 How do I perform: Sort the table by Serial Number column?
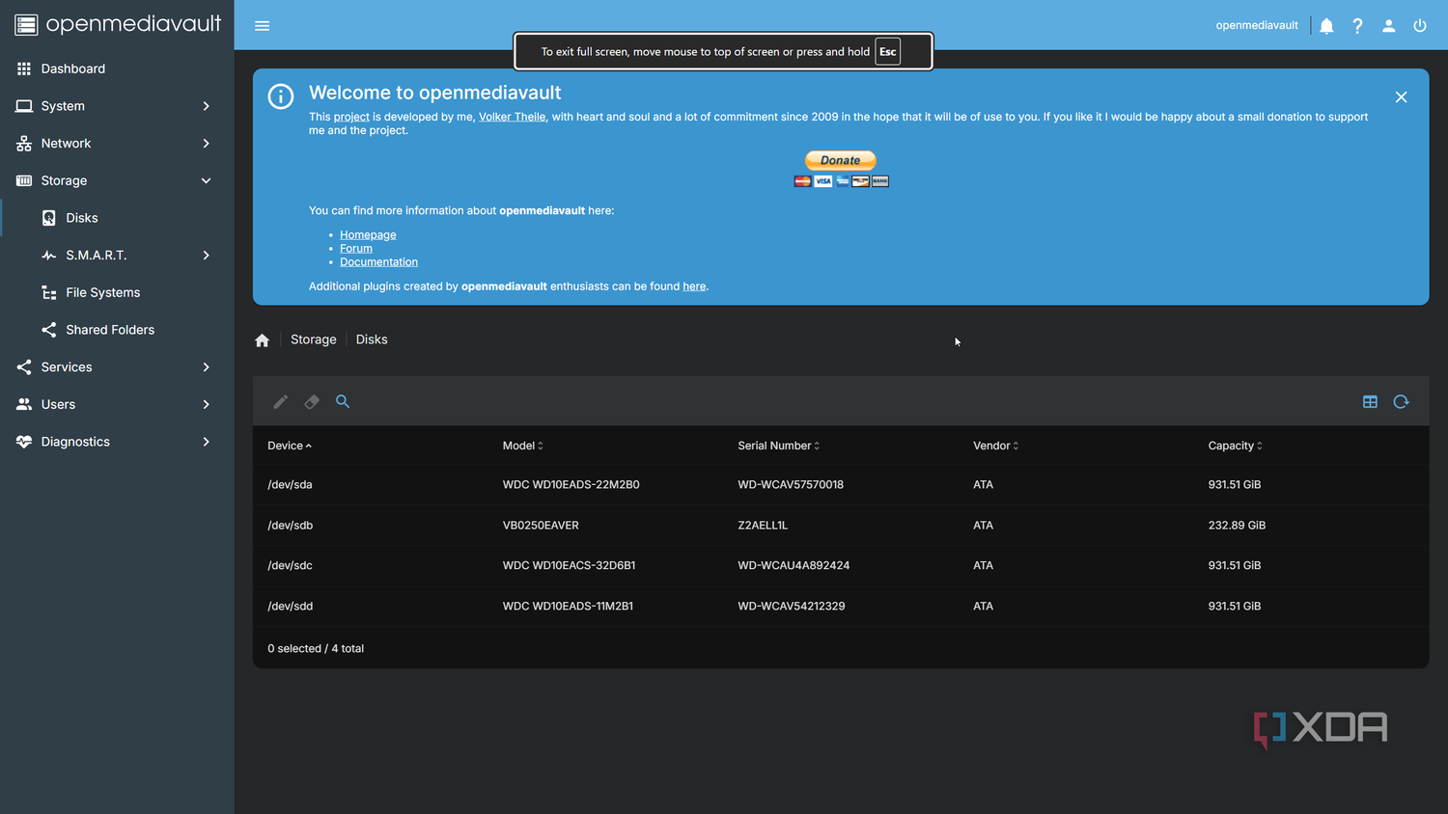coord(779,446)
